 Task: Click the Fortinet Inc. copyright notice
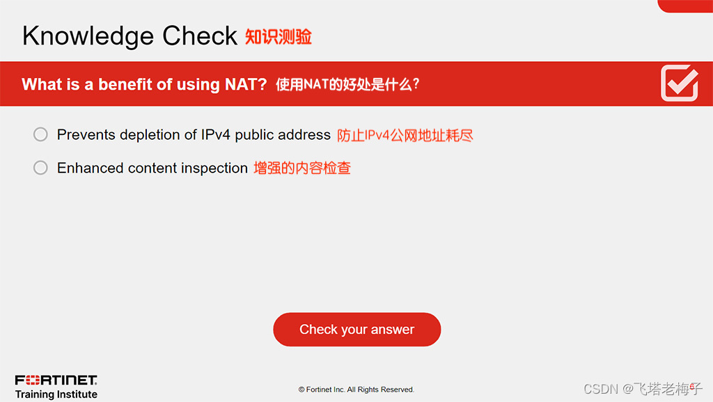click(x=356, y=389)
